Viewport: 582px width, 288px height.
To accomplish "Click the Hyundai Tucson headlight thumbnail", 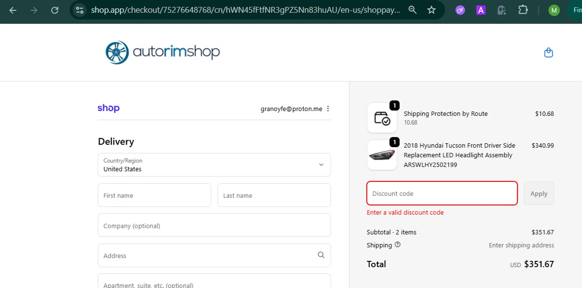I will point(382,155).
